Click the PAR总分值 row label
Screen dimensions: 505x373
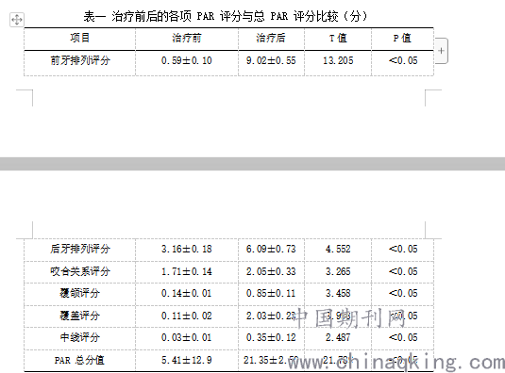(79, 360)
